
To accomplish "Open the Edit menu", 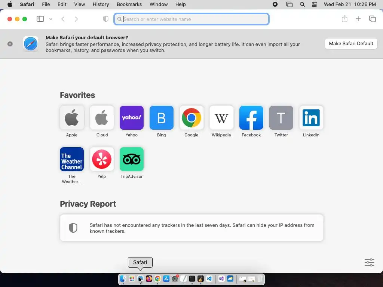I will tap(62, 4).
